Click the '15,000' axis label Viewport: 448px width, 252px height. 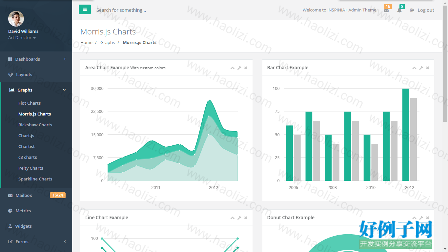(97, 135)
